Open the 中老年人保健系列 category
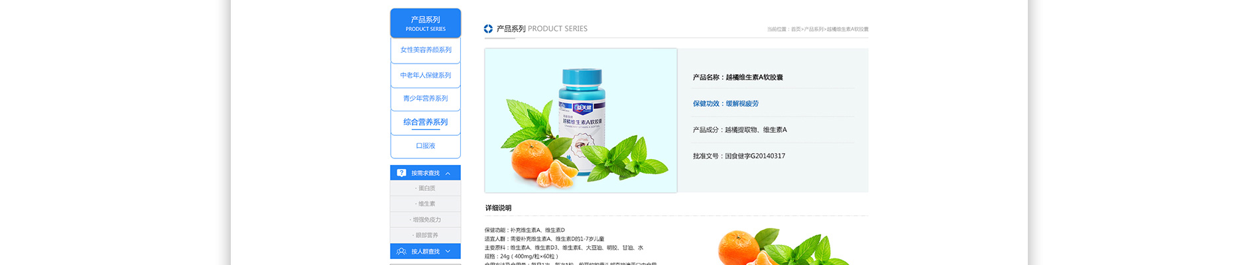 [x=426, y=76]
